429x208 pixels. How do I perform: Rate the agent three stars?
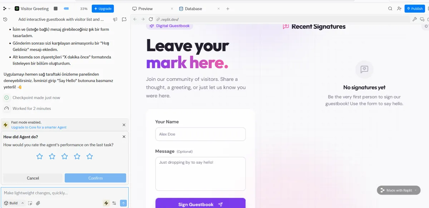pyautogui.click(x=65, y=156)
